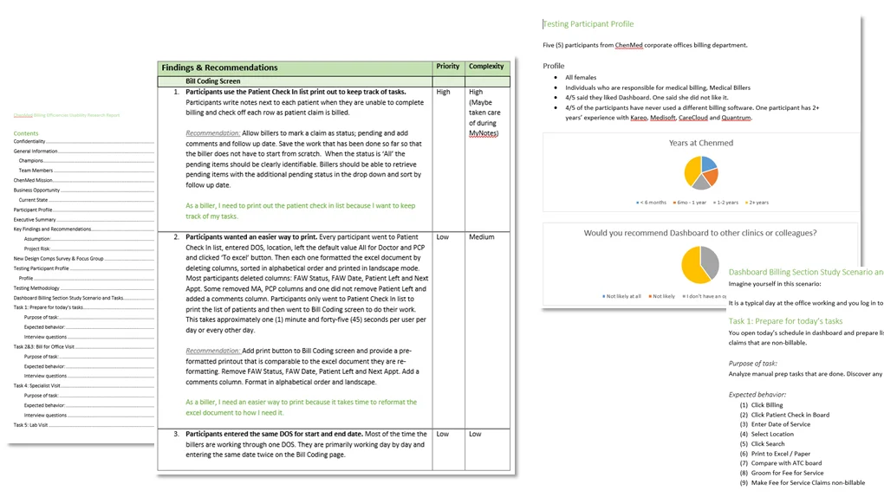
Task: Click the underlined Recommendation label in finding 1
Action: tap(212, 133)
